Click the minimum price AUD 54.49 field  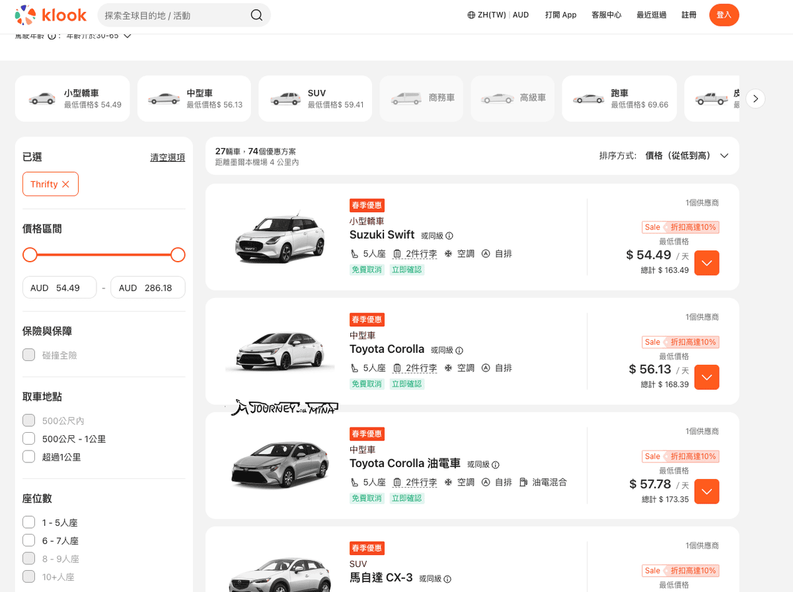pos(59,288)
